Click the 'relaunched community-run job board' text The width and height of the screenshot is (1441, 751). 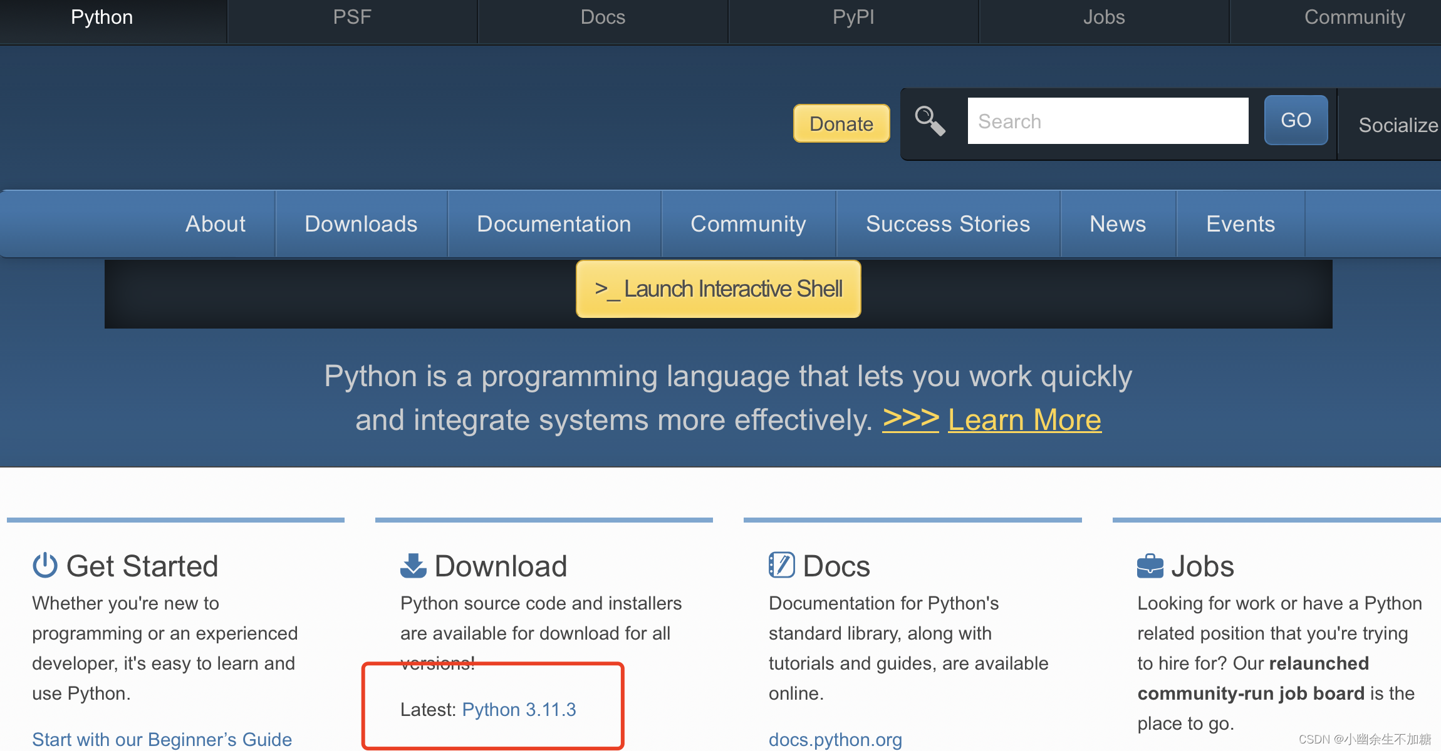tap(1253, 678)
